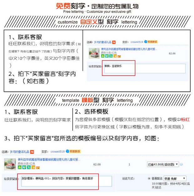Click the speech bubble icon beside discount dropdown
Viewport: 194px width, 196px height.
pos(181,164)
